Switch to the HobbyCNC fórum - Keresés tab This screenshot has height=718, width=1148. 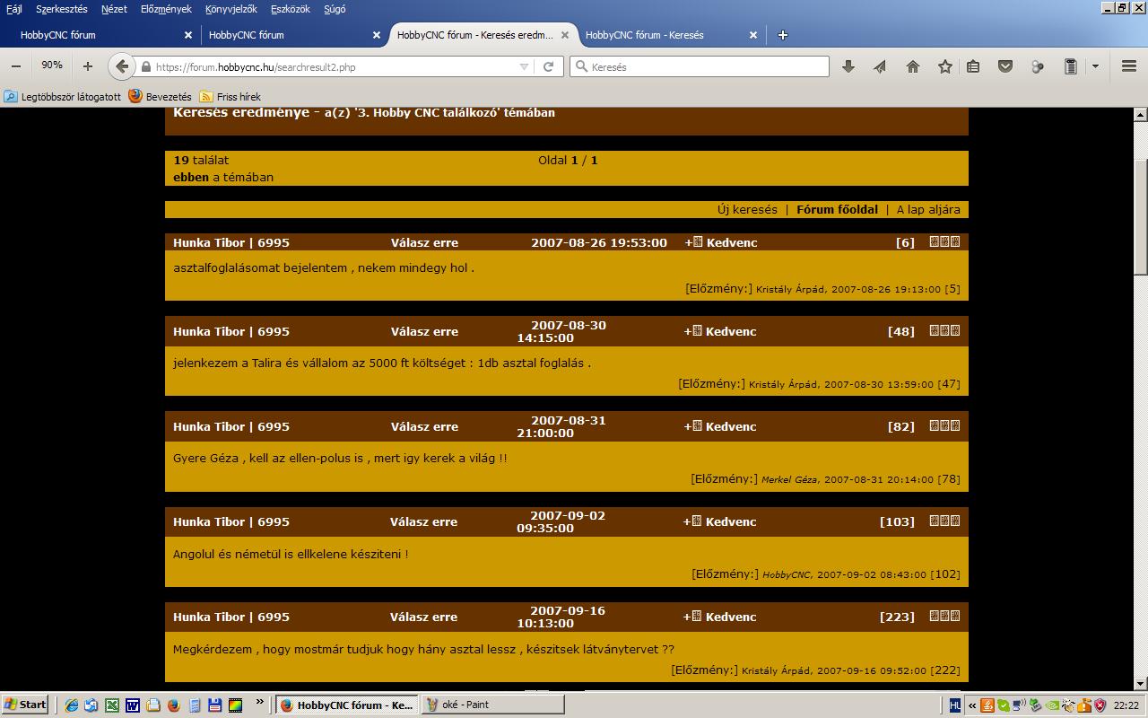(x=645, y=35)
